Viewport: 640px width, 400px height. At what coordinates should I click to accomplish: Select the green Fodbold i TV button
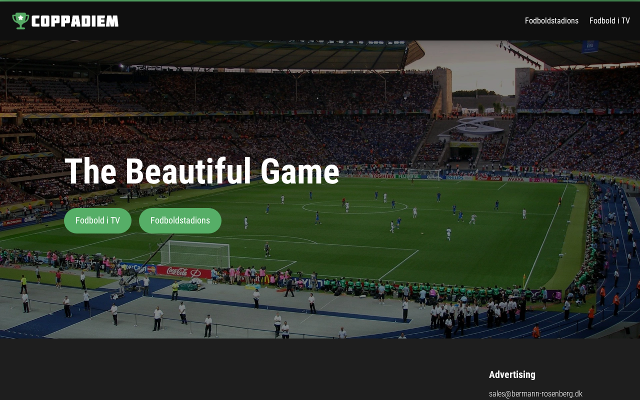[x=97, y=220]
